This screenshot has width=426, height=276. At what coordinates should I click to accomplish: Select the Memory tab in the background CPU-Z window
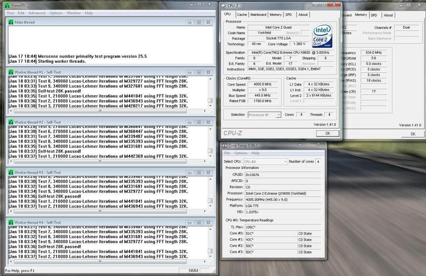point(361,15)
